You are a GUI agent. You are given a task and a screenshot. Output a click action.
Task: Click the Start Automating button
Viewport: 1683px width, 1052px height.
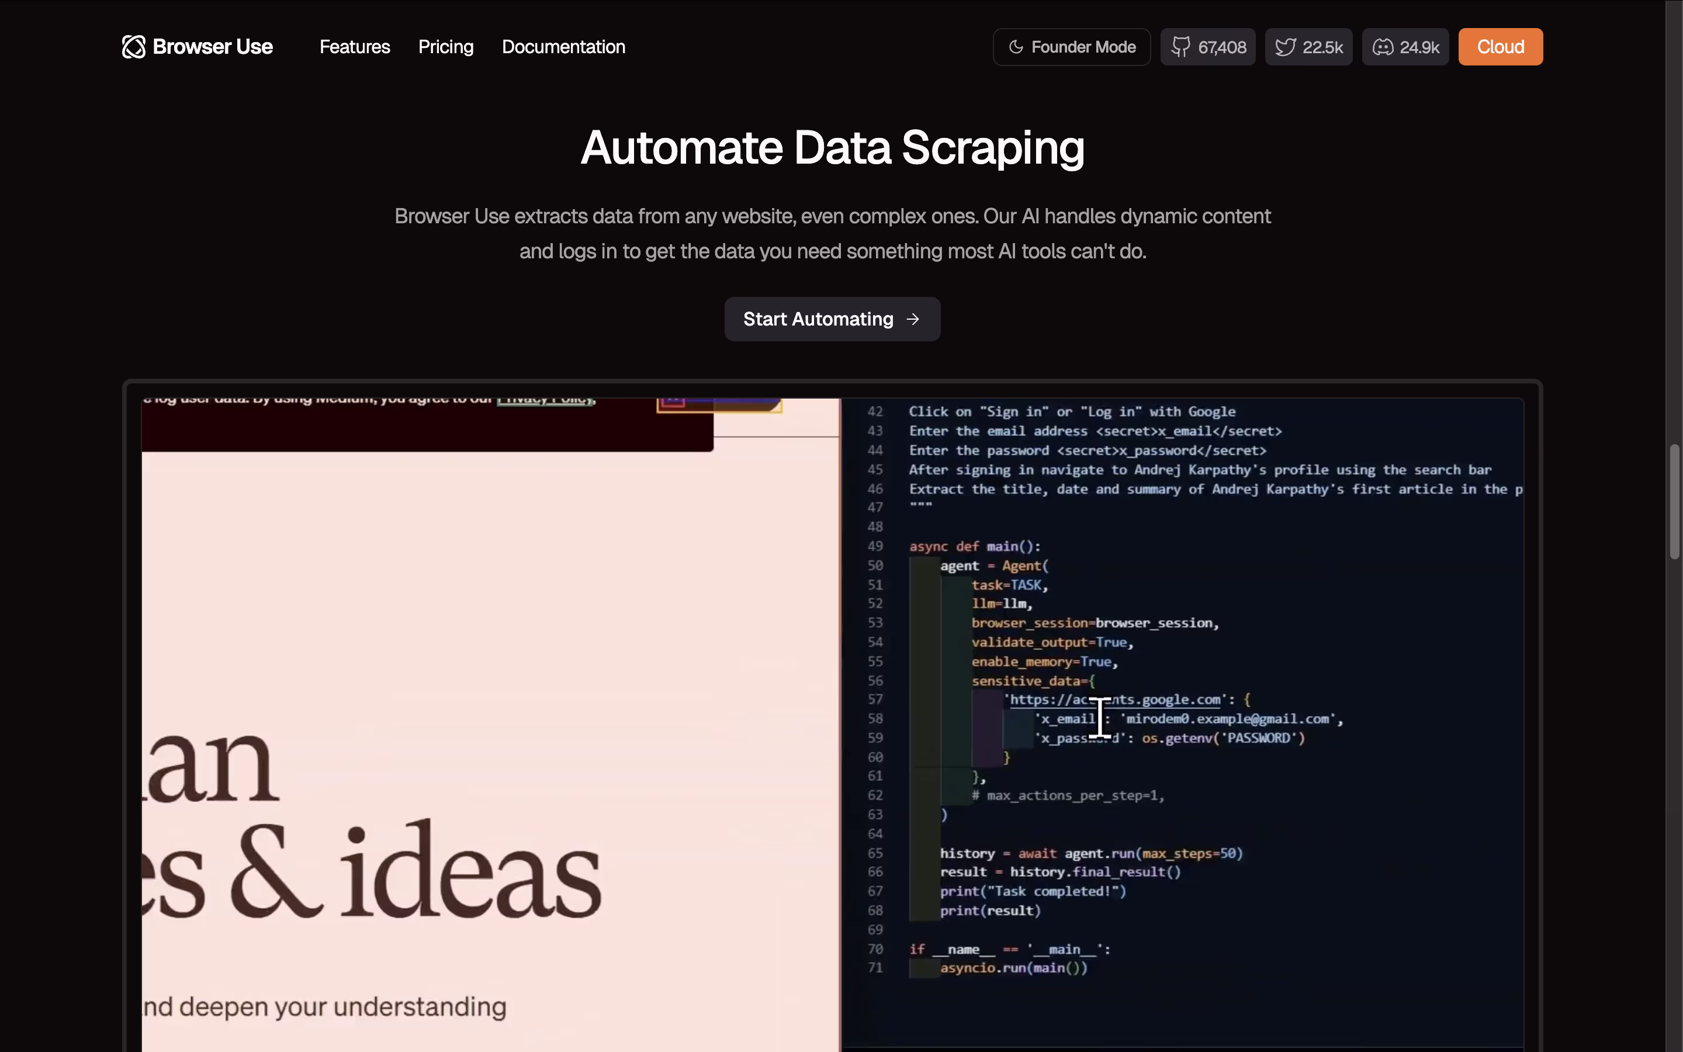(833, 319)
